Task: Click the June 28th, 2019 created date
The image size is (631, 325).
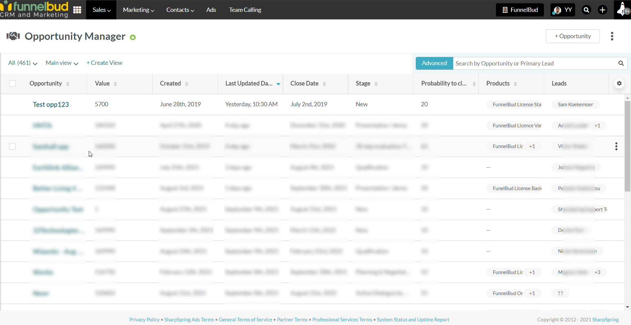Action: tap(180, 104)
